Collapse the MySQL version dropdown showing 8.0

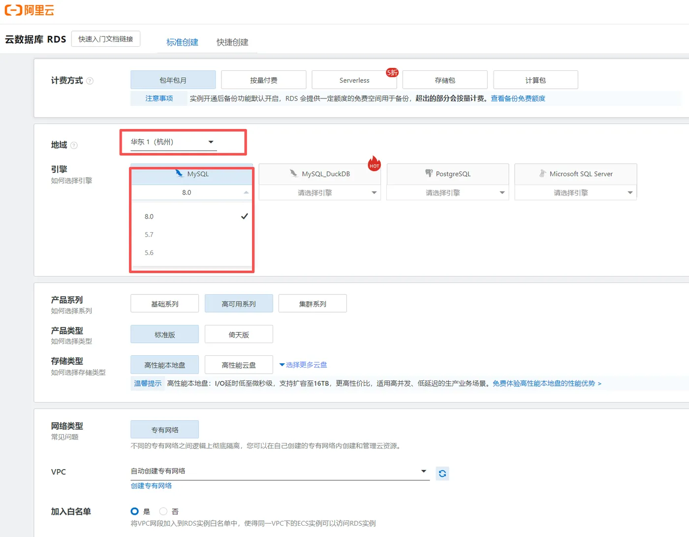pos(192,192)
